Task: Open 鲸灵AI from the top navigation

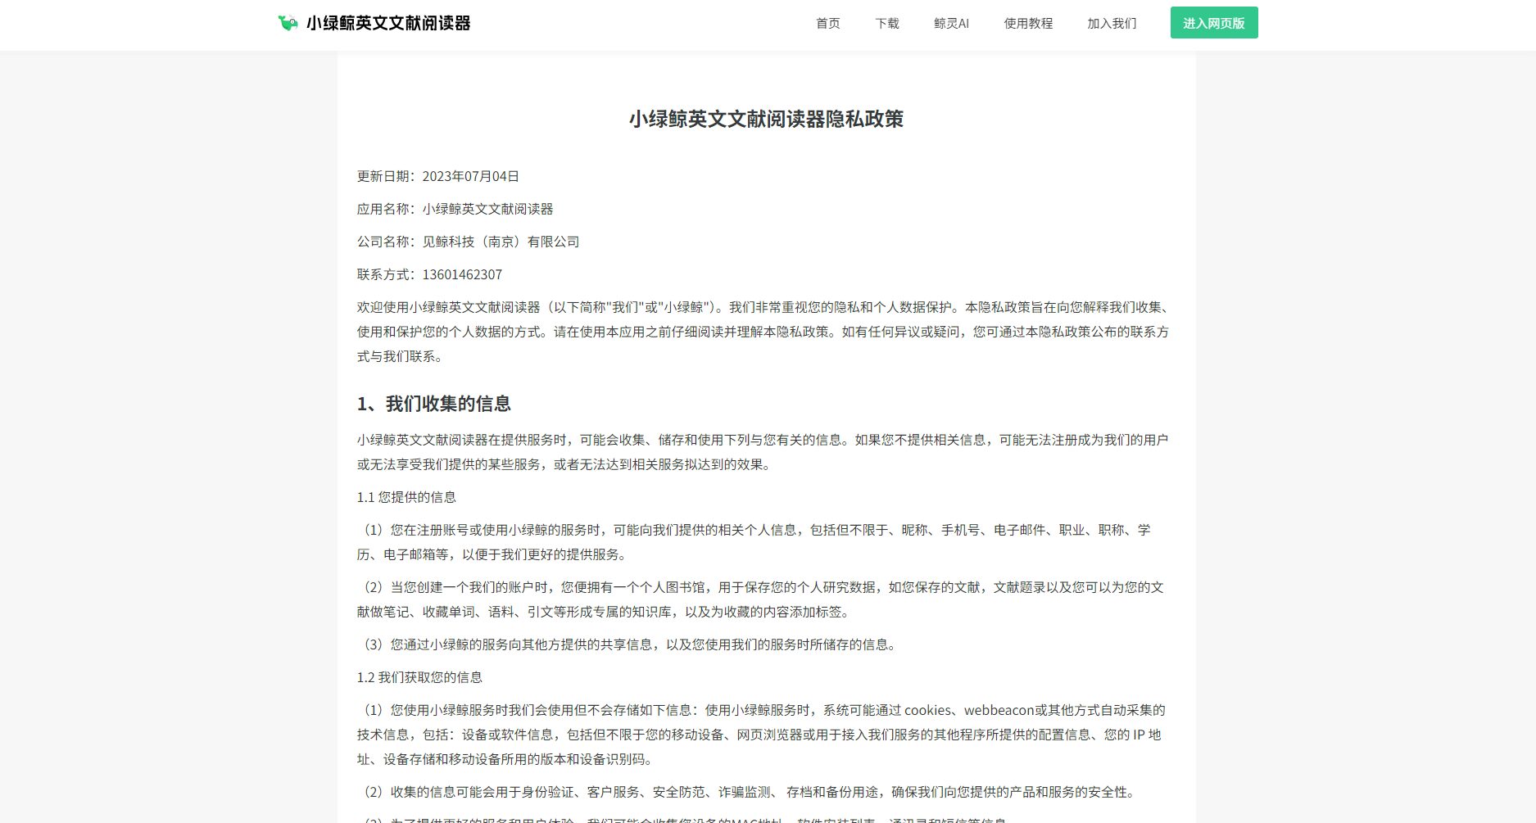Action: [951, 23]
